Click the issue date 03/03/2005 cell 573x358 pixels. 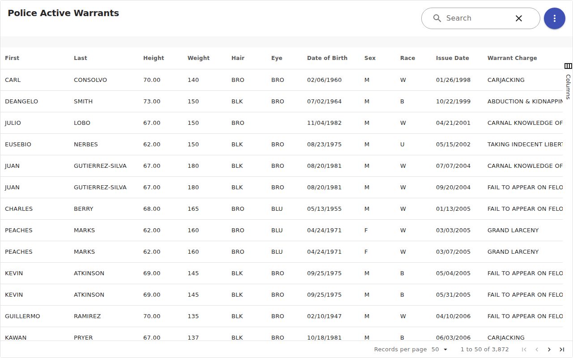457,230
